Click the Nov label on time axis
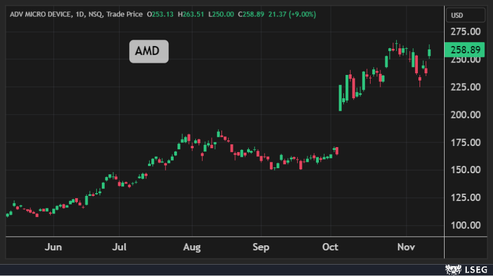The height and width of the screenshot is (276, 493). tap(405, 248)
